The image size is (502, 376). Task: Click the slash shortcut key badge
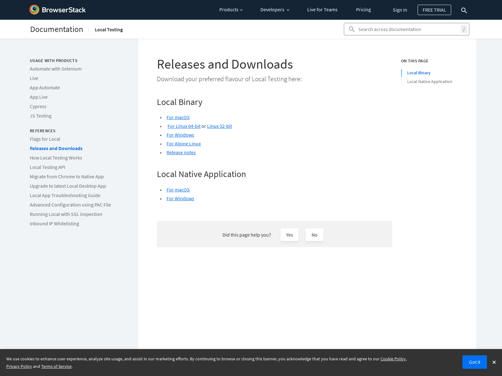(x=464, y=29)
